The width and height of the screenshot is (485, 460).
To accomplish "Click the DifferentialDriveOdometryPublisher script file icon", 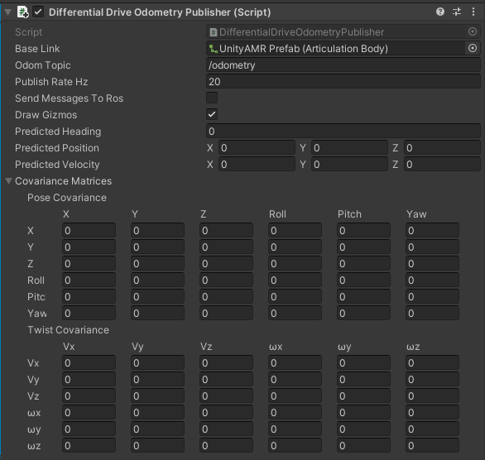I will click(x=213, y=32).
